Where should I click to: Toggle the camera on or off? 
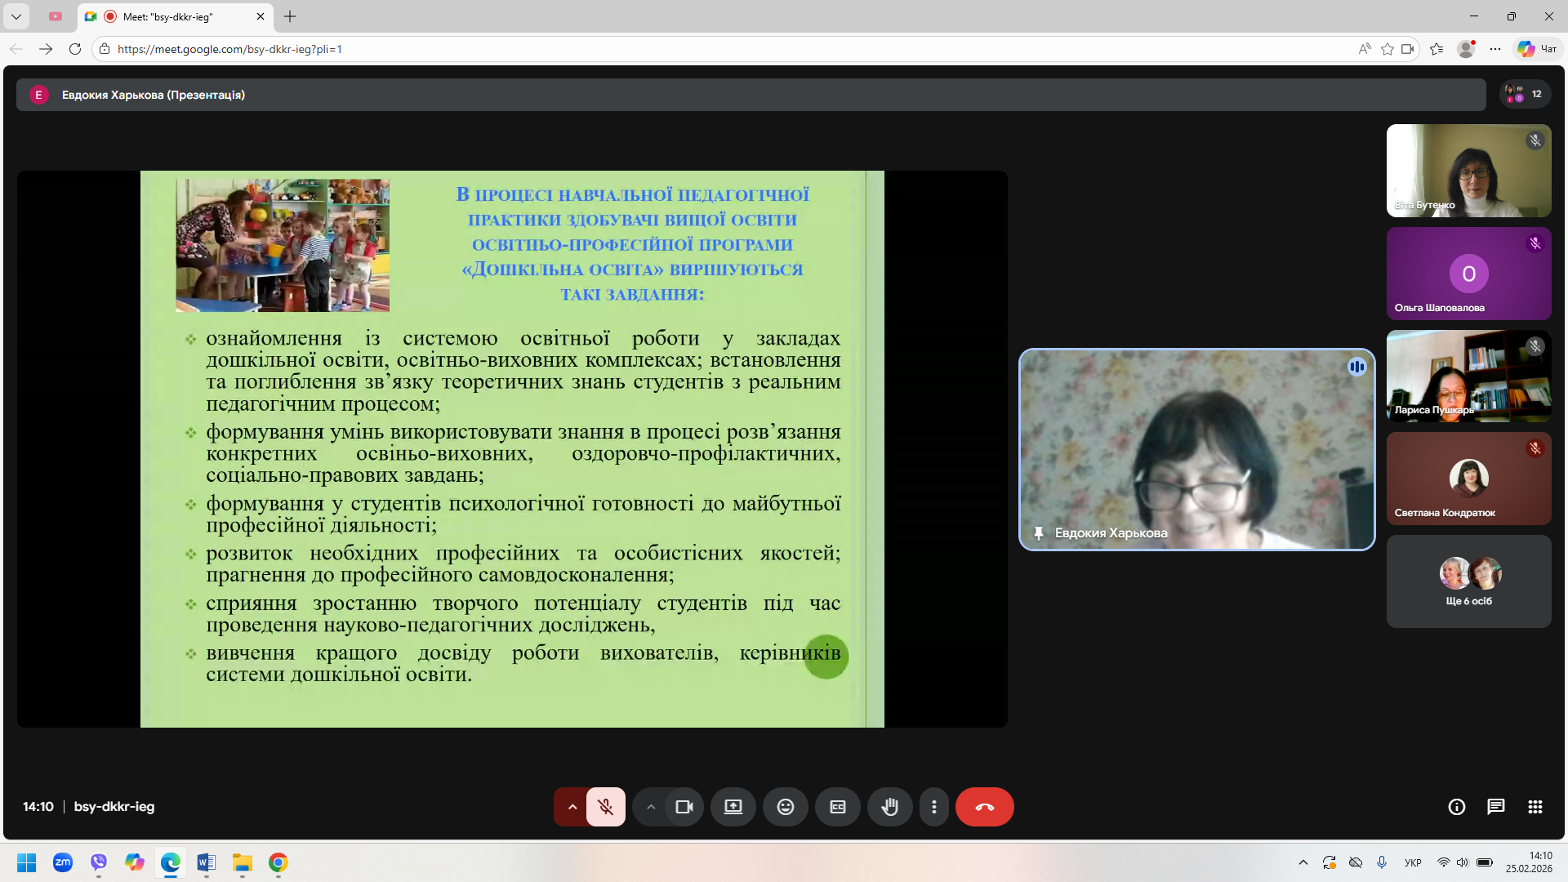(684, 807)
